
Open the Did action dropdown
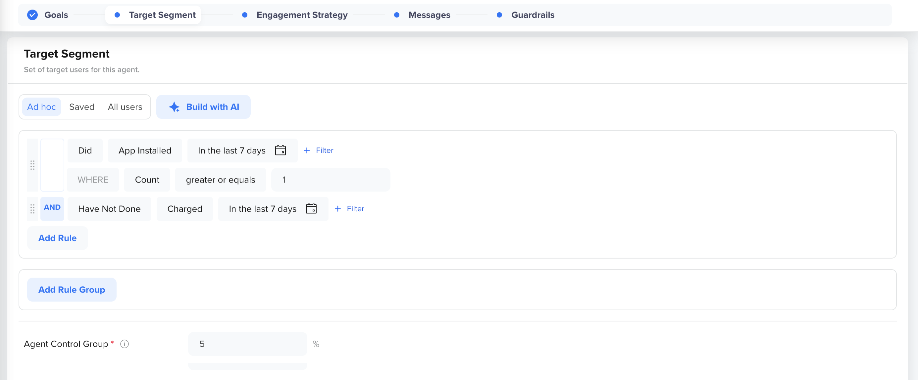coord(85,150)
